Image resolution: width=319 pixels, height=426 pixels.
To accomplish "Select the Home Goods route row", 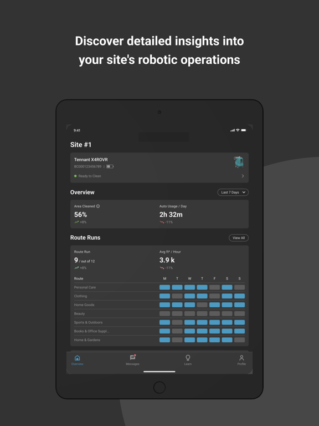I will (x=159, y=305).
